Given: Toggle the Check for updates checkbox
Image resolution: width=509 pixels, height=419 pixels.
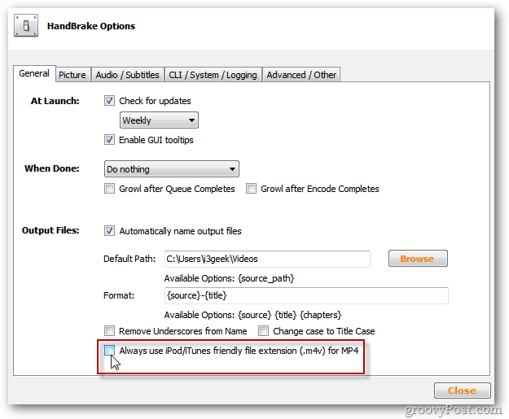Looking at the screenshot, I should (x=109, y=101).
